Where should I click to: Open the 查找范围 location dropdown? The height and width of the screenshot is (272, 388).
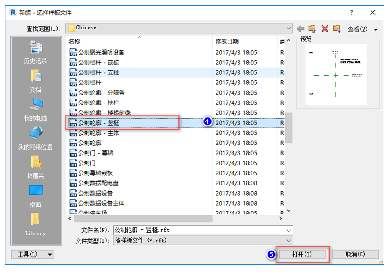(x=288, y=28)
